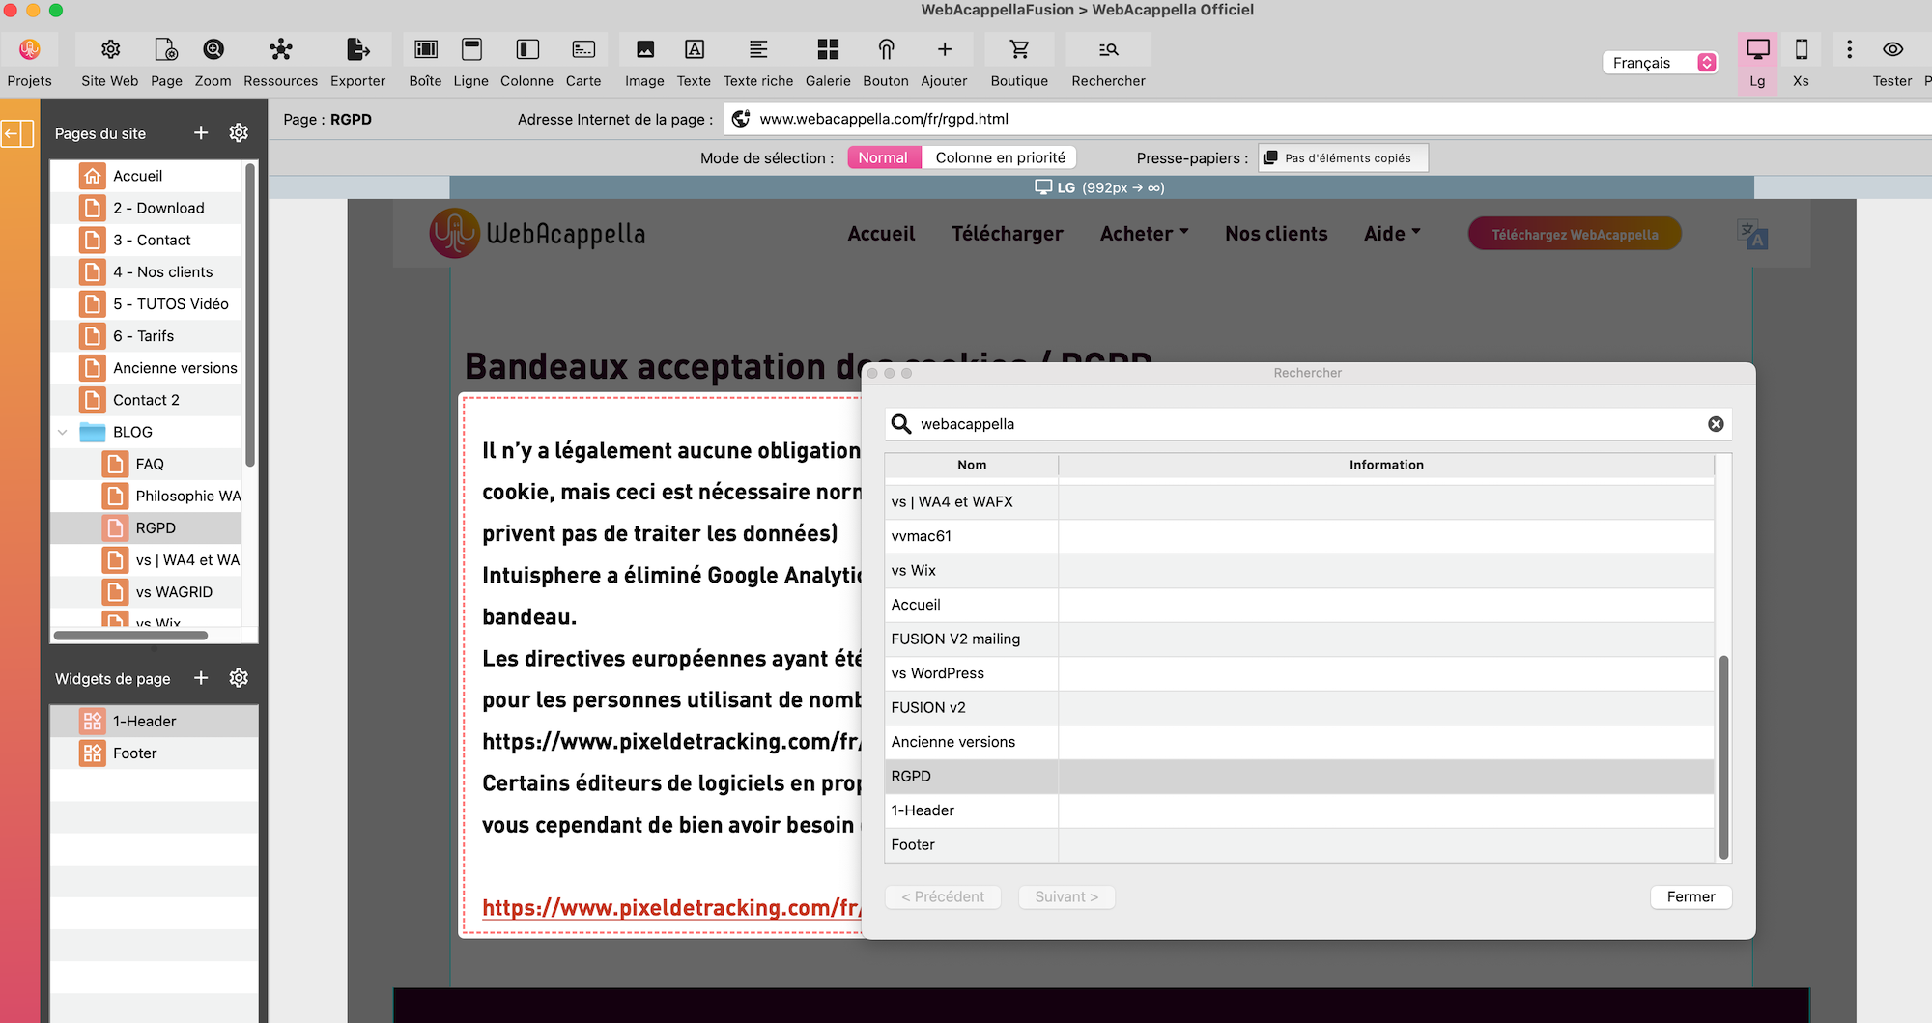Click the Exporter icon
The image size is (1932, 1023).
(357, 50)
